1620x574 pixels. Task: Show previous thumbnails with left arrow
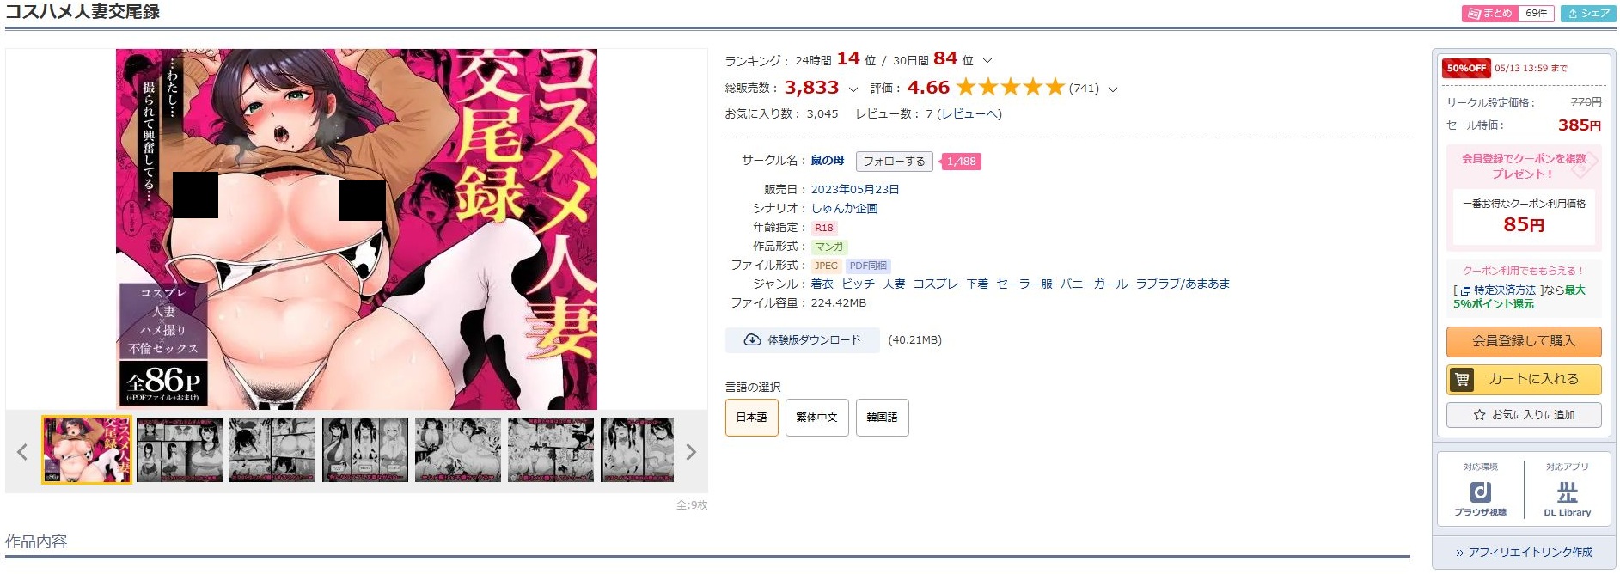click(x=22, y=452)
